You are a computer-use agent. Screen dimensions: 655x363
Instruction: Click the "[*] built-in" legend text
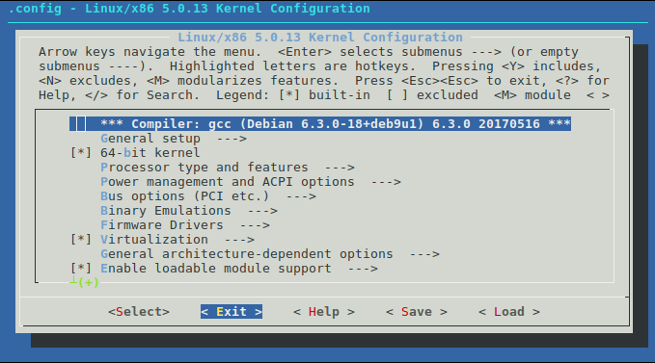tap(324, 95)
